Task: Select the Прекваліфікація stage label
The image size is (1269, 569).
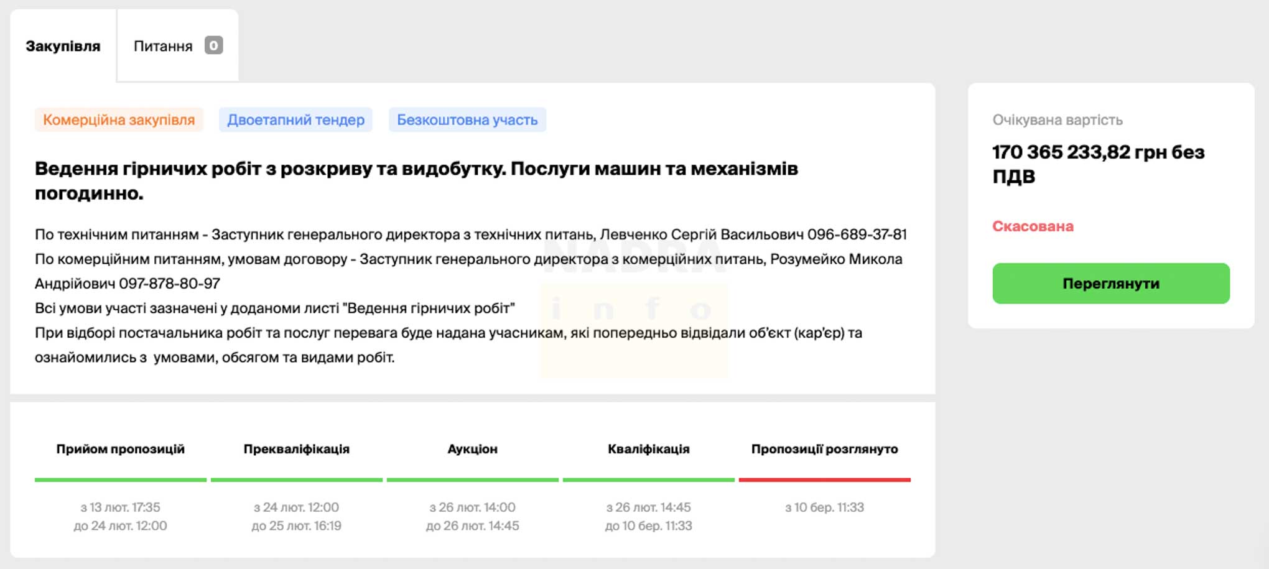Action: tap(296, 449)
